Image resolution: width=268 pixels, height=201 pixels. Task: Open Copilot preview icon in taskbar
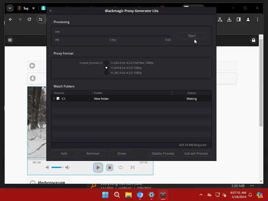coord(260,195)
